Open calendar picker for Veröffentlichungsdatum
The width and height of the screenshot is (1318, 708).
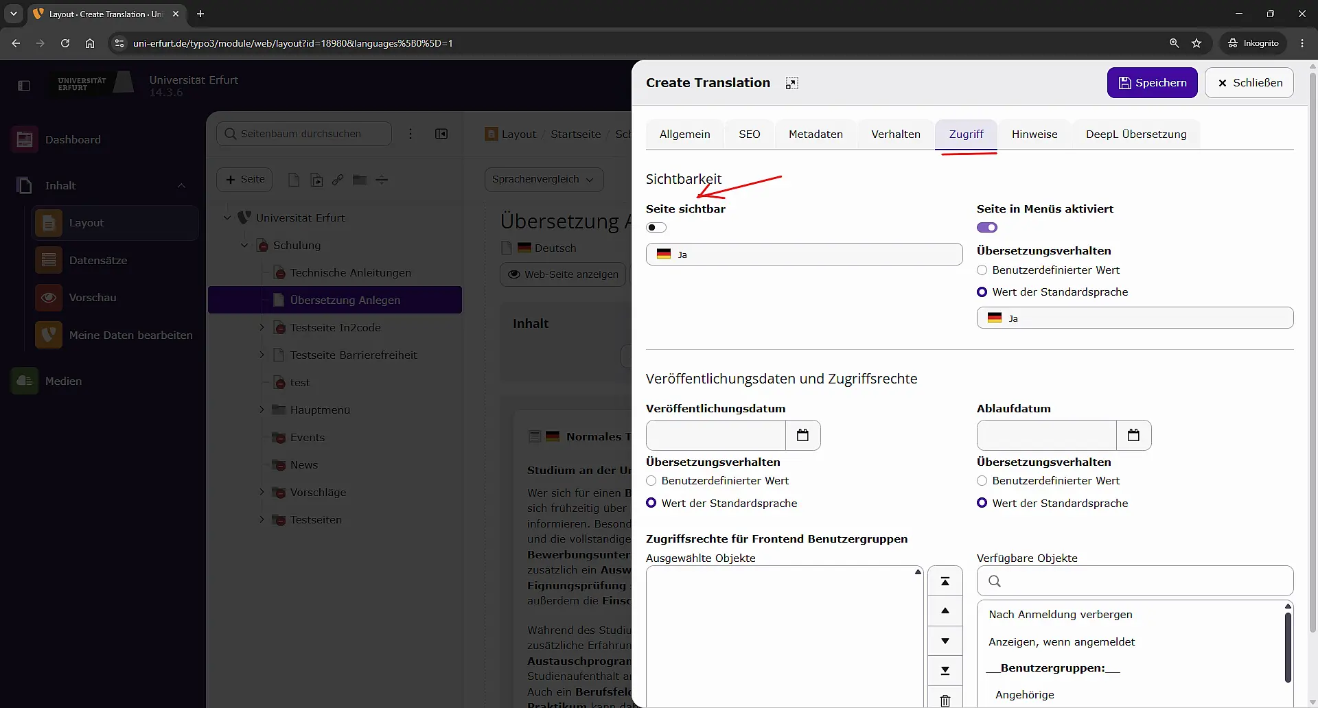[x=802, y=435]
